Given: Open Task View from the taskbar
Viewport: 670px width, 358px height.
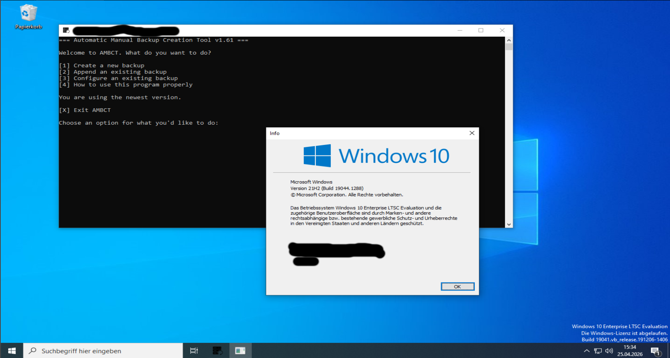Looking at the screenshot, I should pos(194,351).
